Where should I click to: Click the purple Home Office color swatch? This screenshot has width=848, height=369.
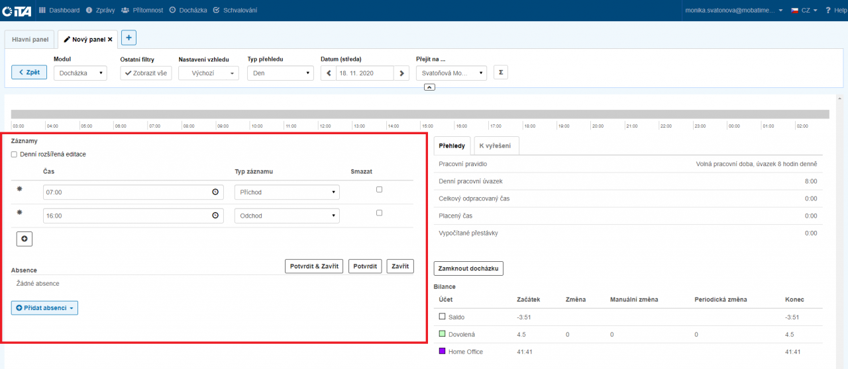[443, 352]
